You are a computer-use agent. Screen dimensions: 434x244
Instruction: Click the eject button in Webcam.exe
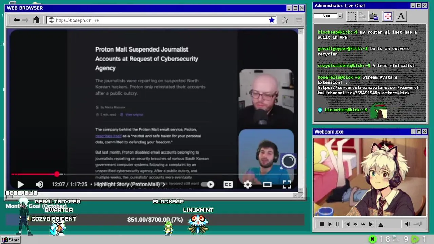pyautogui.click(x=381, y=224)
